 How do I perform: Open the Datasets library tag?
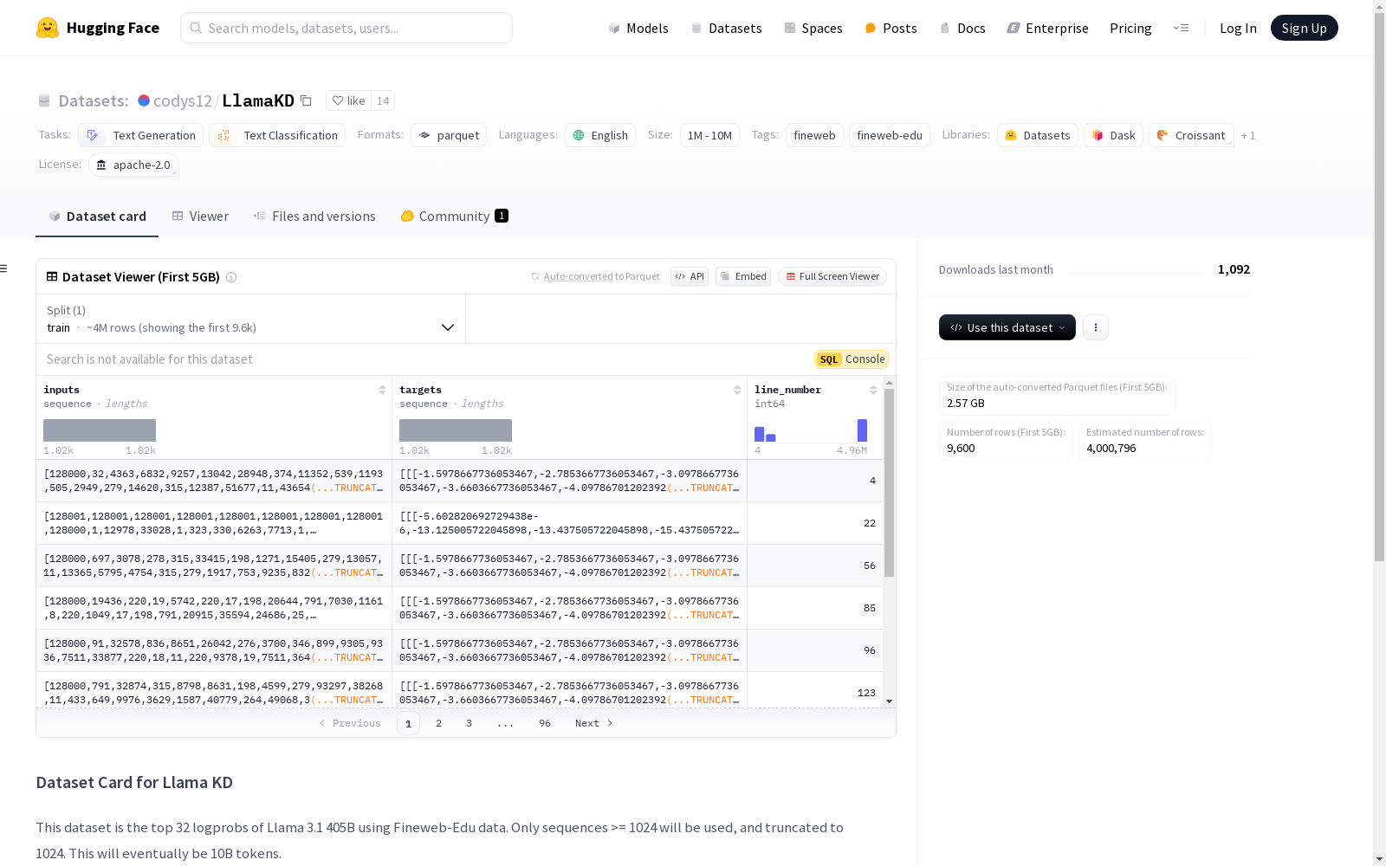click(1038, 135)
